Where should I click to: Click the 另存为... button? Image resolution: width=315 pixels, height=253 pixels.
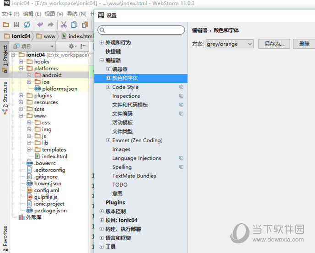[274, 44]
